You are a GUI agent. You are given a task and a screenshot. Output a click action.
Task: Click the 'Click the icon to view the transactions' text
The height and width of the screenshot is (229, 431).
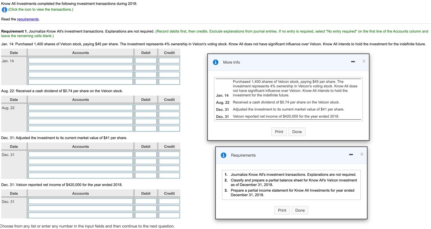[x=41, y=10]
